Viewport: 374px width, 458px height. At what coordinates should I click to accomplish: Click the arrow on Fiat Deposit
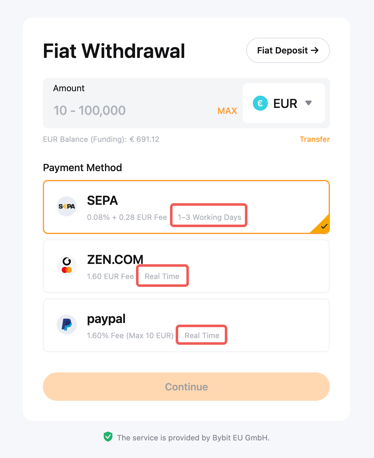[314, 50]
